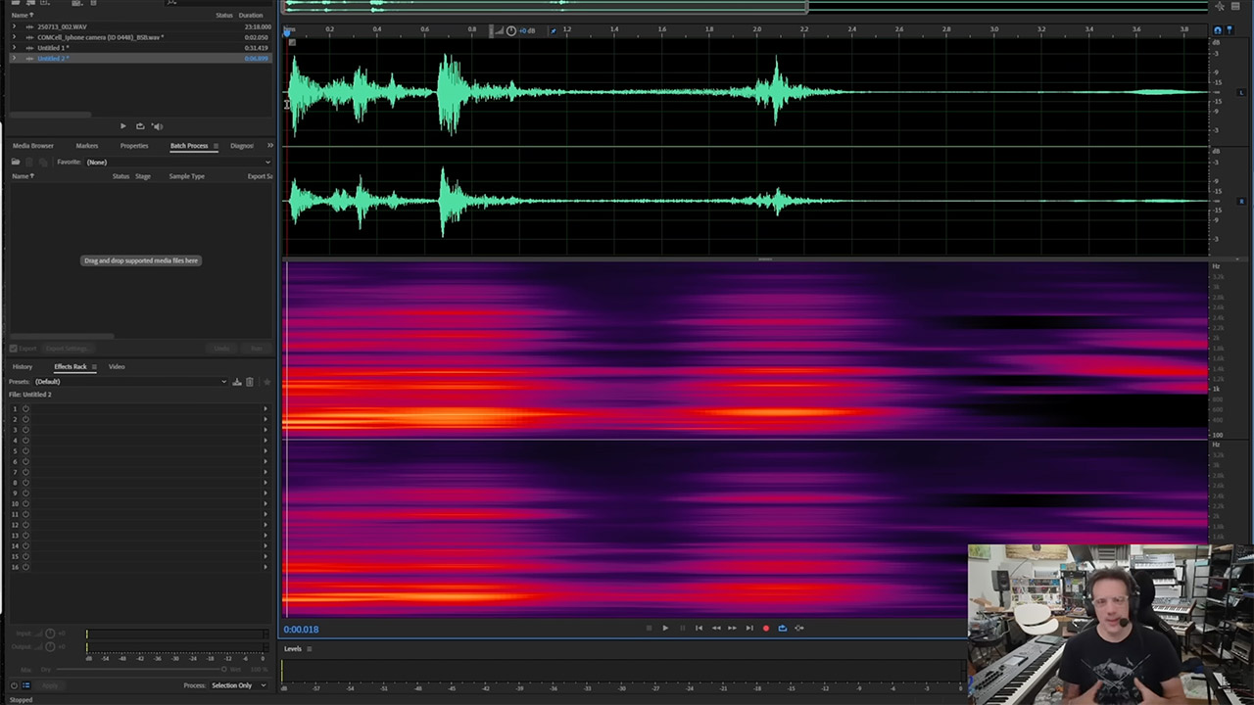Screen dimensions: 1254x705
Task: Switch to the Properties tab
Action: click(x=134, y=146)
